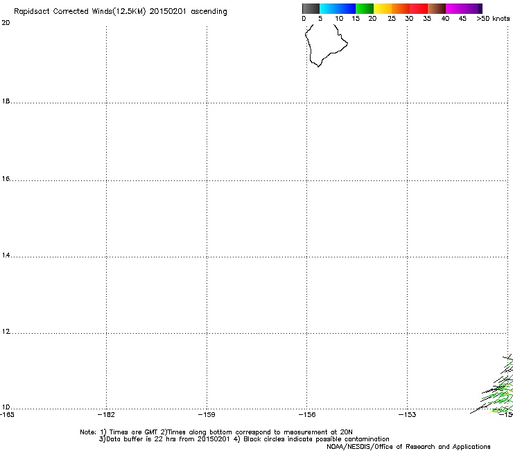Image resolution: width=513 pixels, height=451 pixels.
Task: Pick the yellow 20-25 knots color band
Action: 383,8
